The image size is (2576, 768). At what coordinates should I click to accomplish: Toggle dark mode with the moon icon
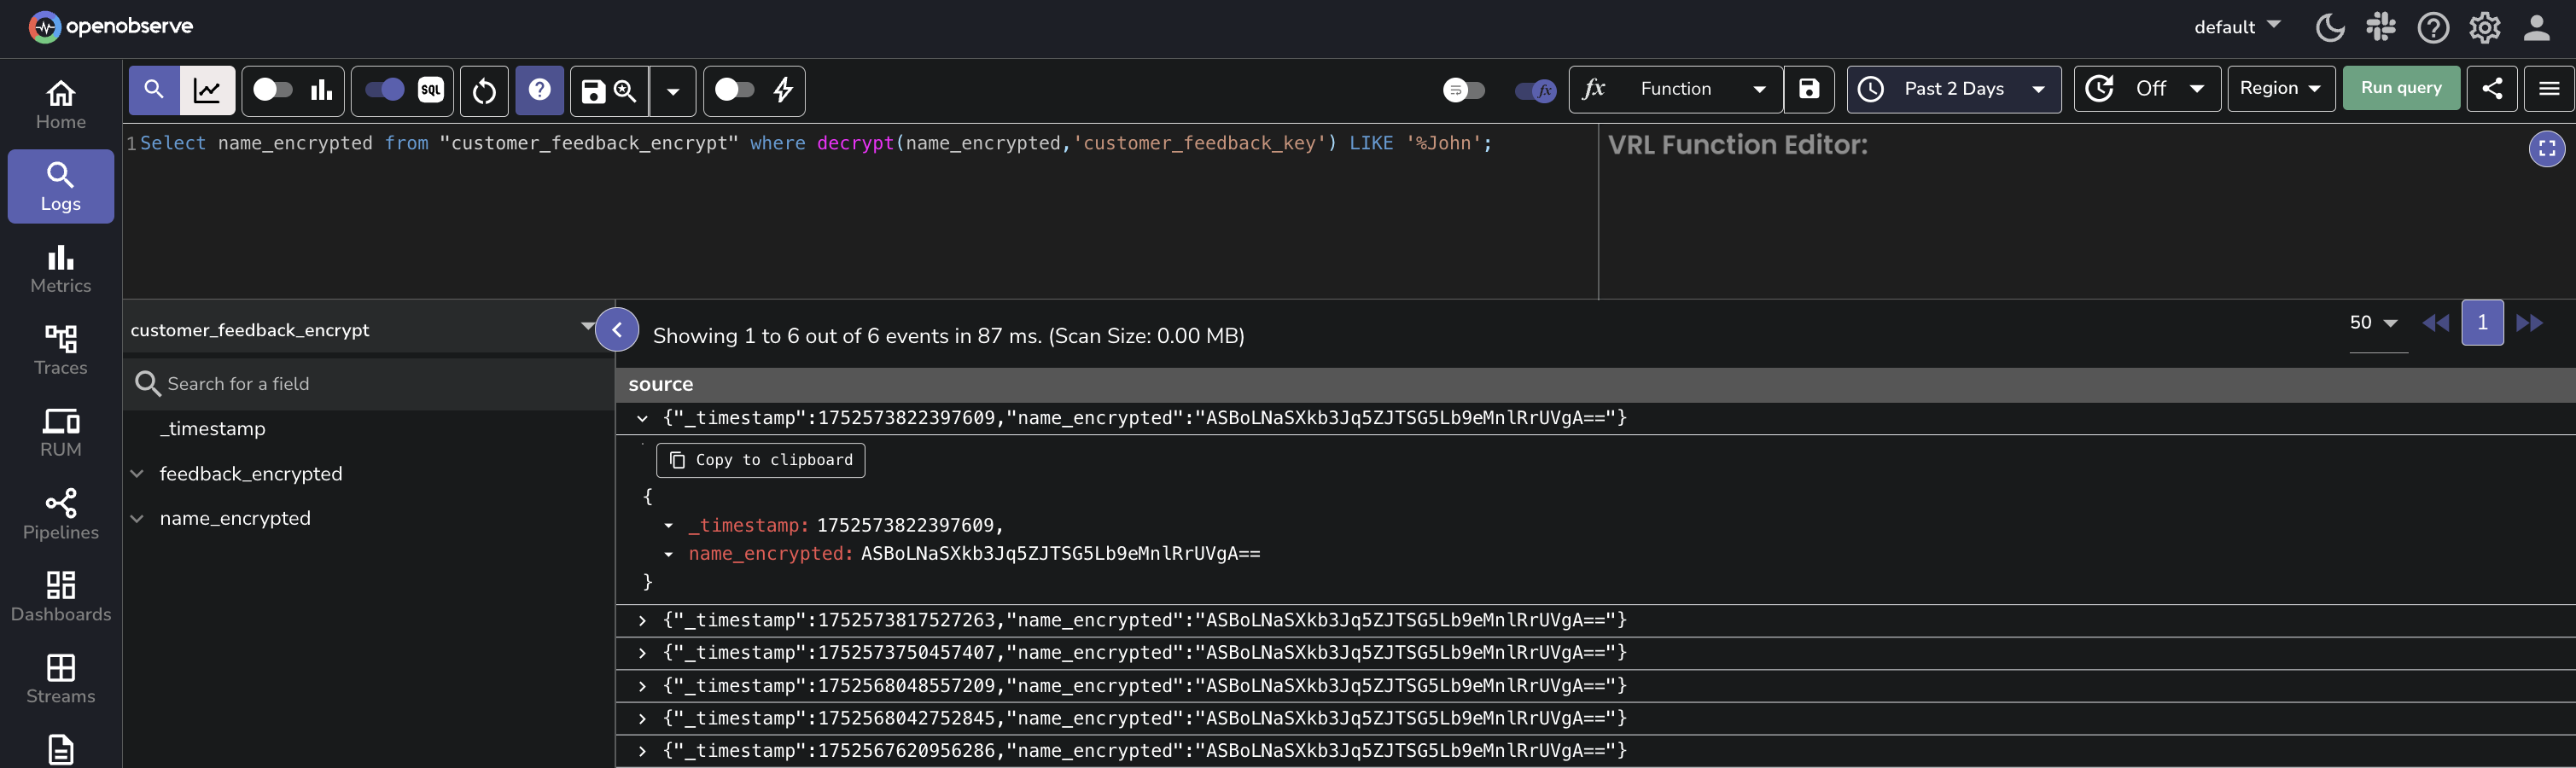(x=2330, y=27)
